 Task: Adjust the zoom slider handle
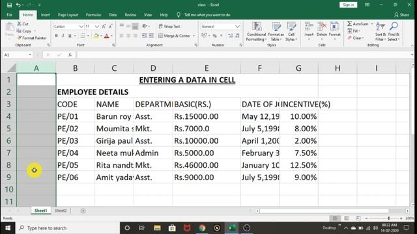tap(388, 218)
